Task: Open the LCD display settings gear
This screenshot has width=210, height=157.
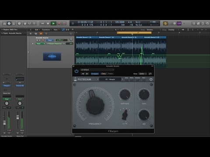Action: pos(73,24)
